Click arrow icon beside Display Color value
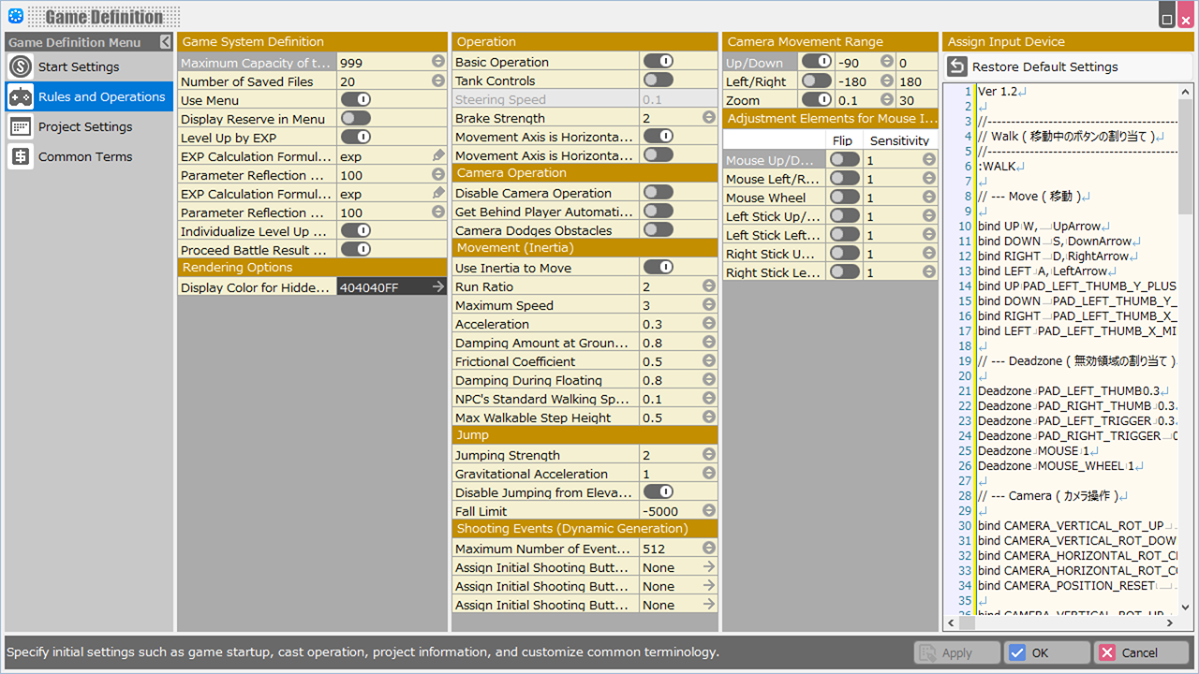Image resolution: width=1199 pixels, height=674 pixels. pos(438,287)
